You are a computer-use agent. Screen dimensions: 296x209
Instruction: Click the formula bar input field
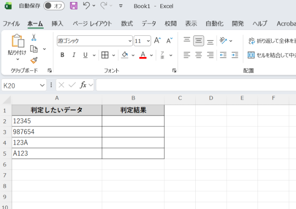tap(196, 85)
